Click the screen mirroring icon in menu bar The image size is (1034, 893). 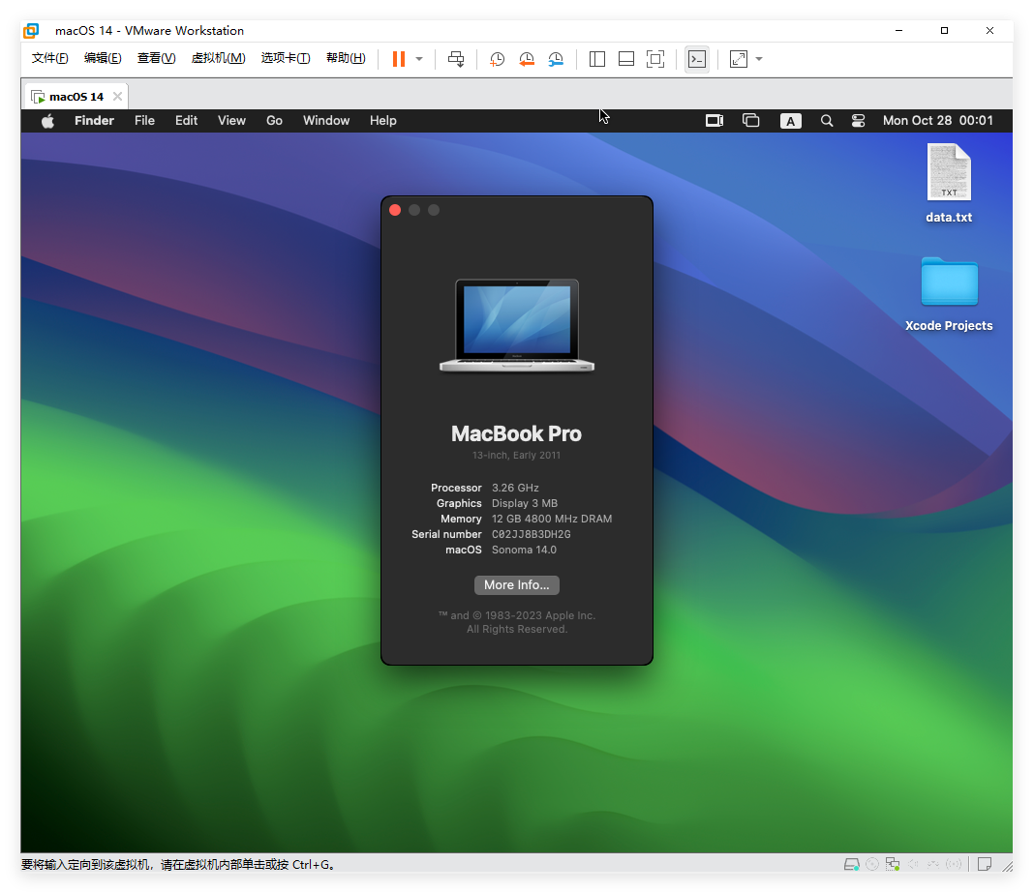[715, 120]
